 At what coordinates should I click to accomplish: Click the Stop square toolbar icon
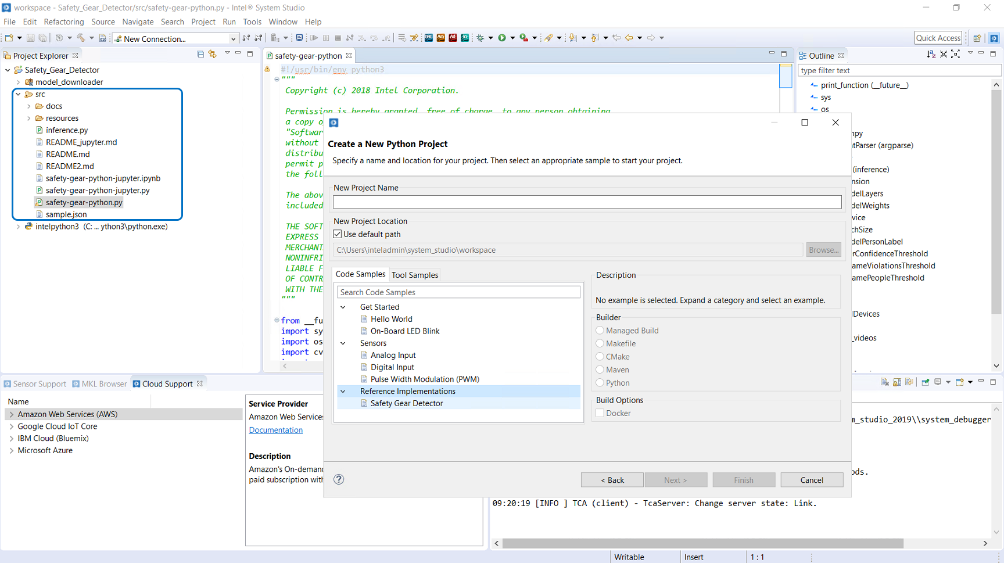point(338,38)
